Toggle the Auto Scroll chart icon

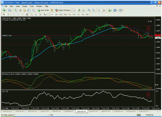(x=99, y=10)
